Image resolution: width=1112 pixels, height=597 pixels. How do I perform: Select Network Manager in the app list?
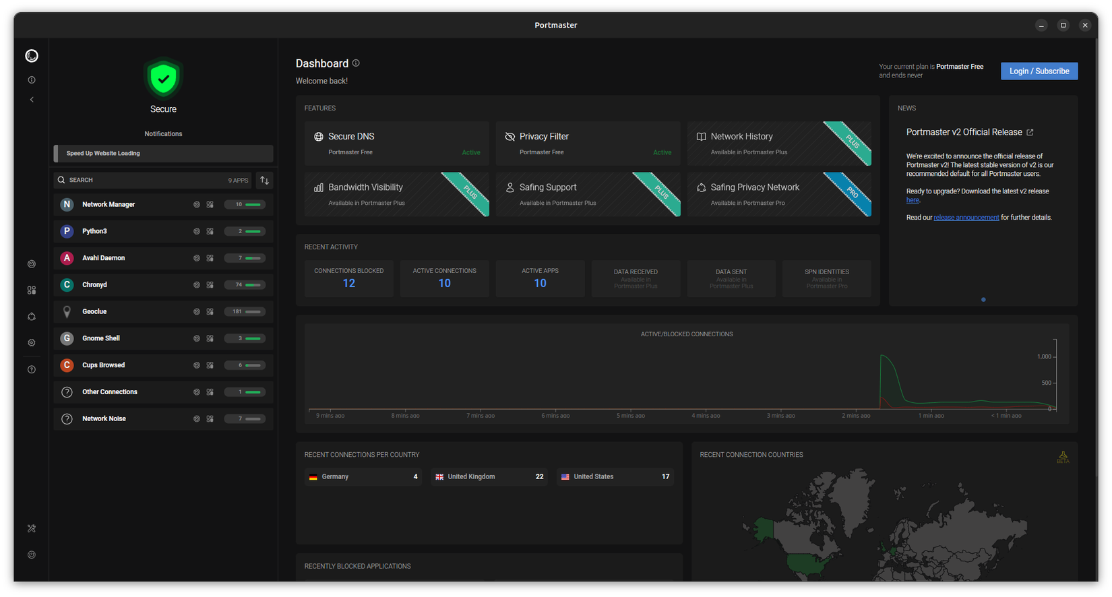[109, 205]
